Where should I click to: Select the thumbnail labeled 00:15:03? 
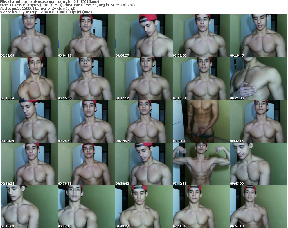tap(87, 78)
